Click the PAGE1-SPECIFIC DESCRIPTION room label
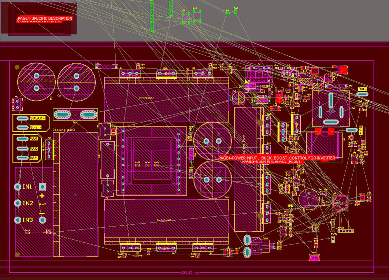This screenshot has height=280, width=389. pyautogui.click(x=45, y=18)
